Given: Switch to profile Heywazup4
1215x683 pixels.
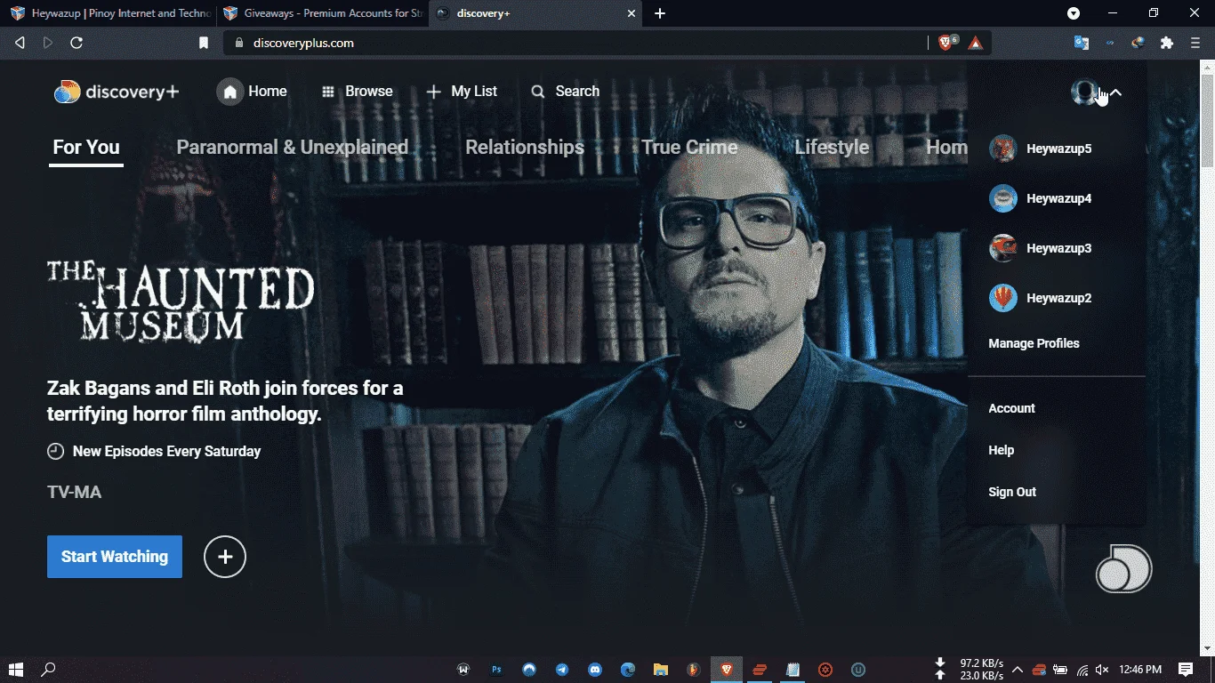Looking at the screenshot, I should coord(1040,198).
